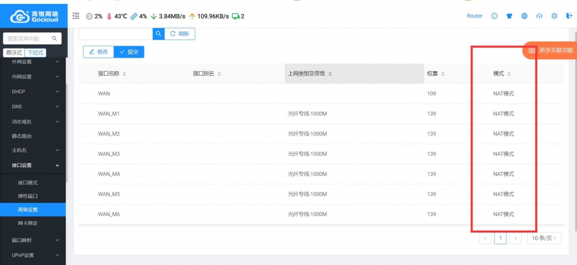Click the WAN_M1 row name
The image size is (577, 265).
(x=109, y=114)
